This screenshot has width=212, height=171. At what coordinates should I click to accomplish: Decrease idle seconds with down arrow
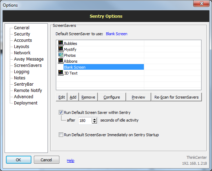coord(95,122)
